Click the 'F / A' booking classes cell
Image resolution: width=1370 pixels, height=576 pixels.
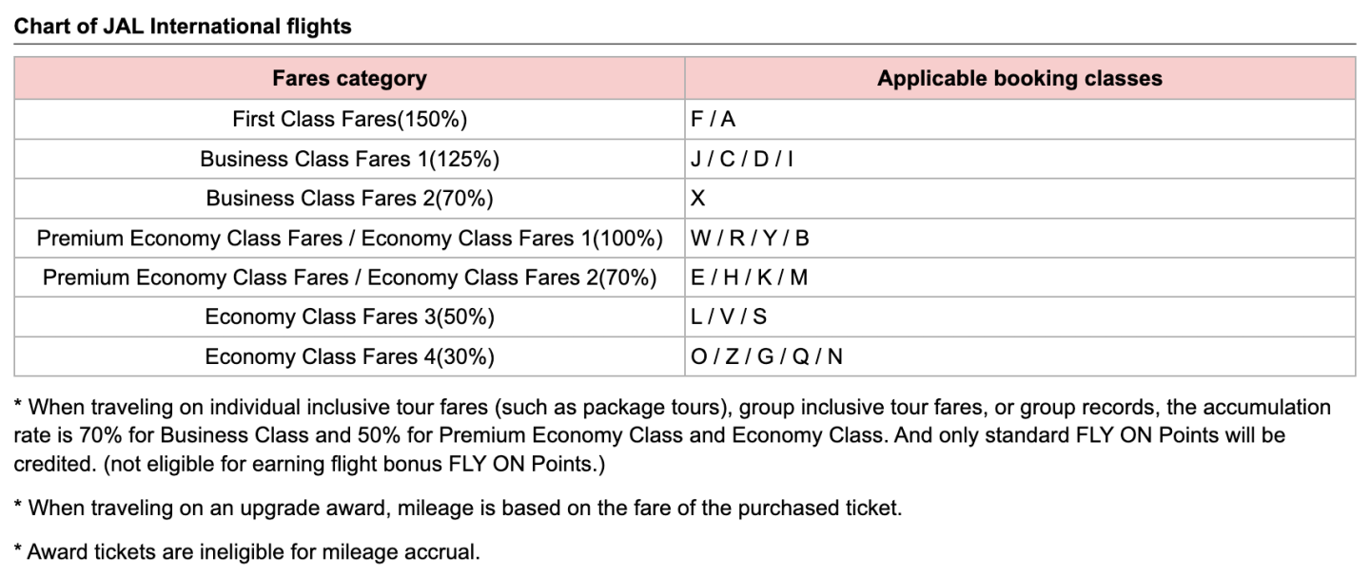click(714, 120)
